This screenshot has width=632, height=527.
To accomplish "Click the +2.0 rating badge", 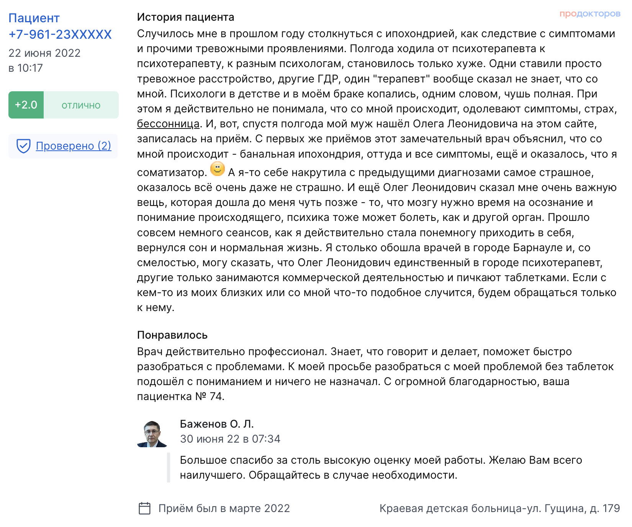I will 26,105.
